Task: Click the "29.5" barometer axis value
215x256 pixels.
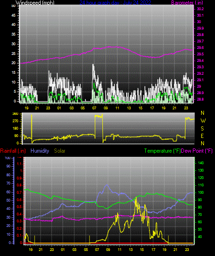Action: tap(200, 54)
